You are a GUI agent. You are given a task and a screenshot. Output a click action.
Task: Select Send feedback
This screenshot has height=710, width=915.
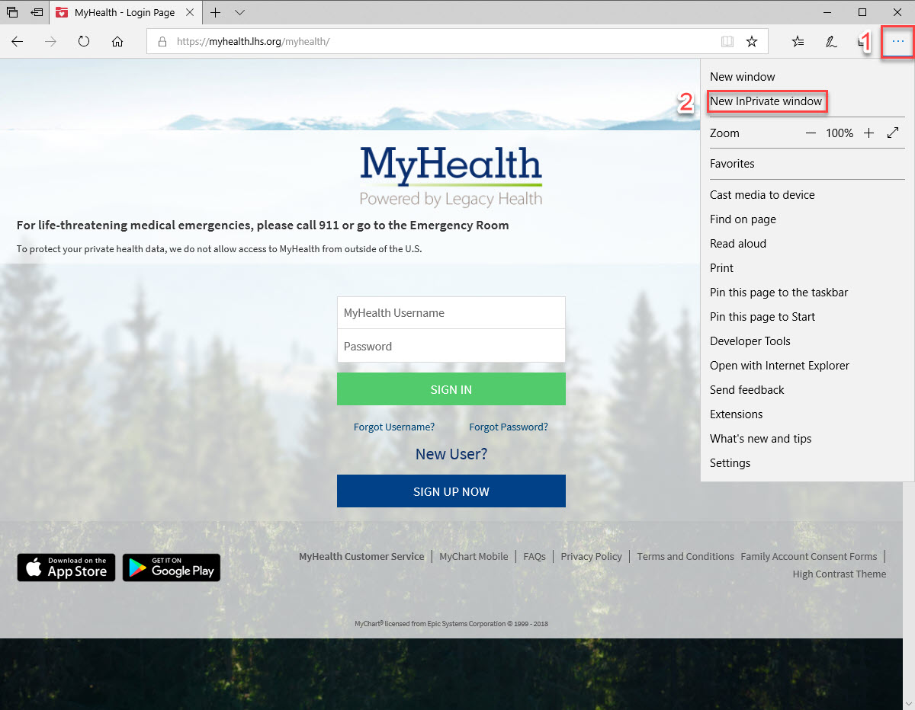click(746, 390)
